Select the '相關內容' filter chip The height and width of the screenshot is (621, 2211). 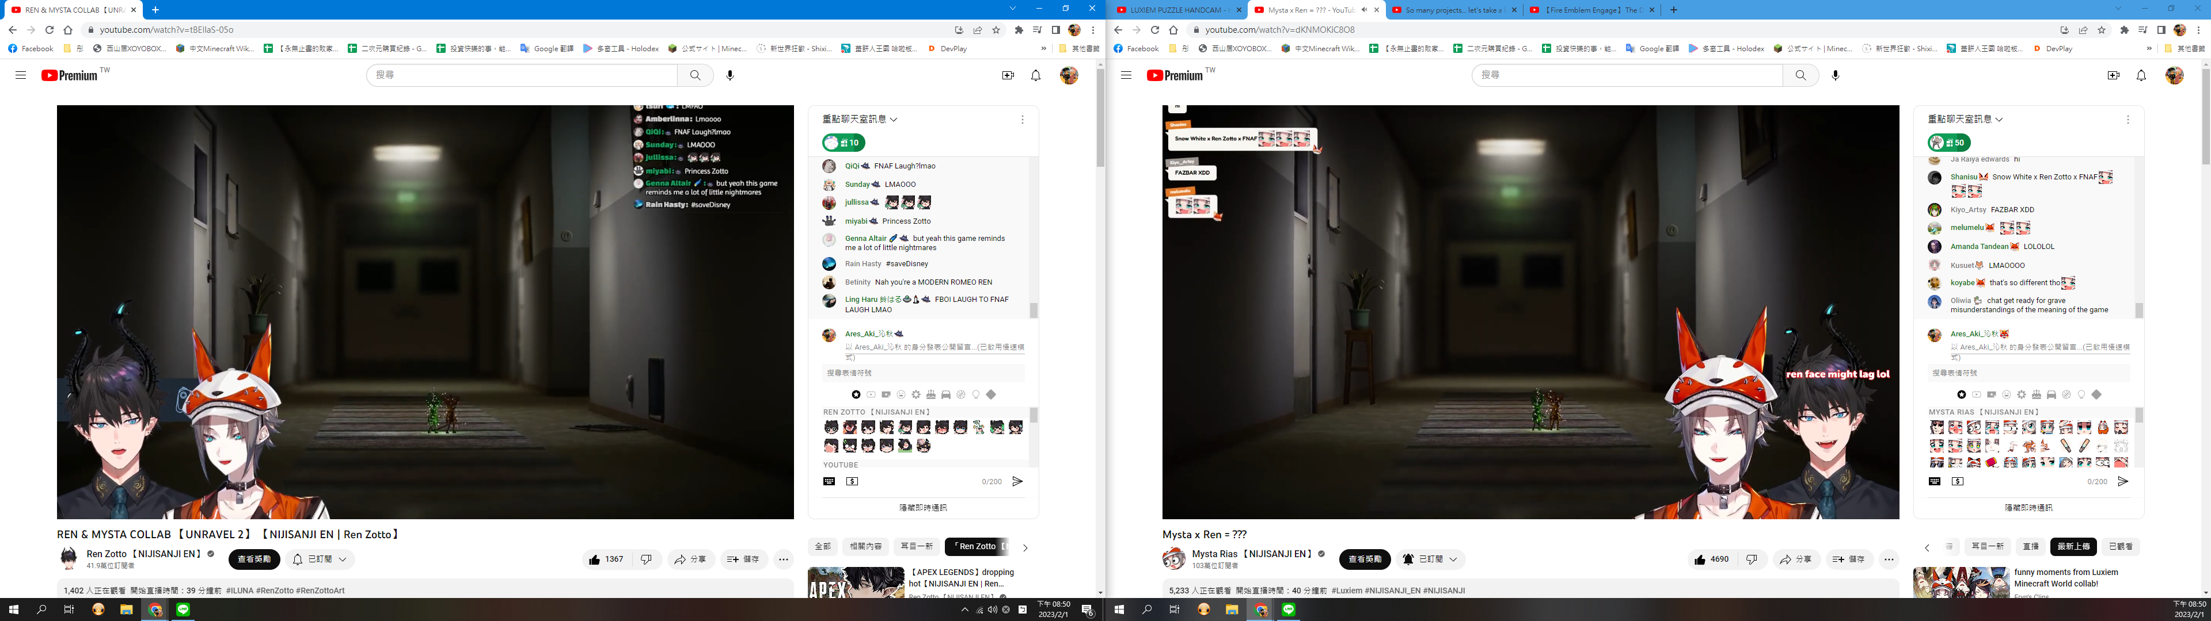tap(865, 546)
